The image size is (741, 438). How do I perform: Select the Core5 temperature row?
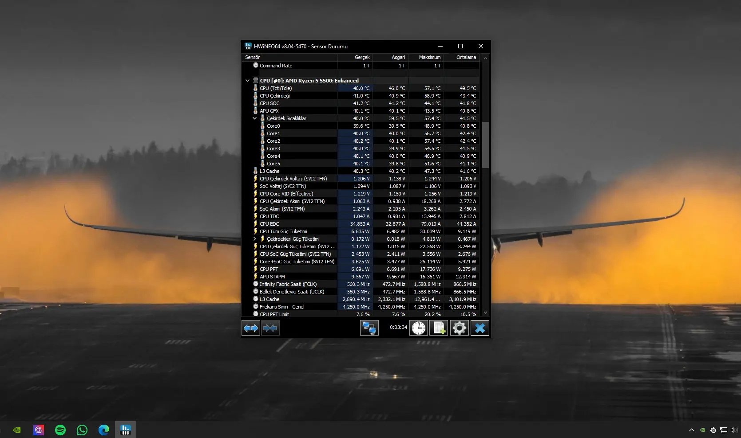pos(361,164)
